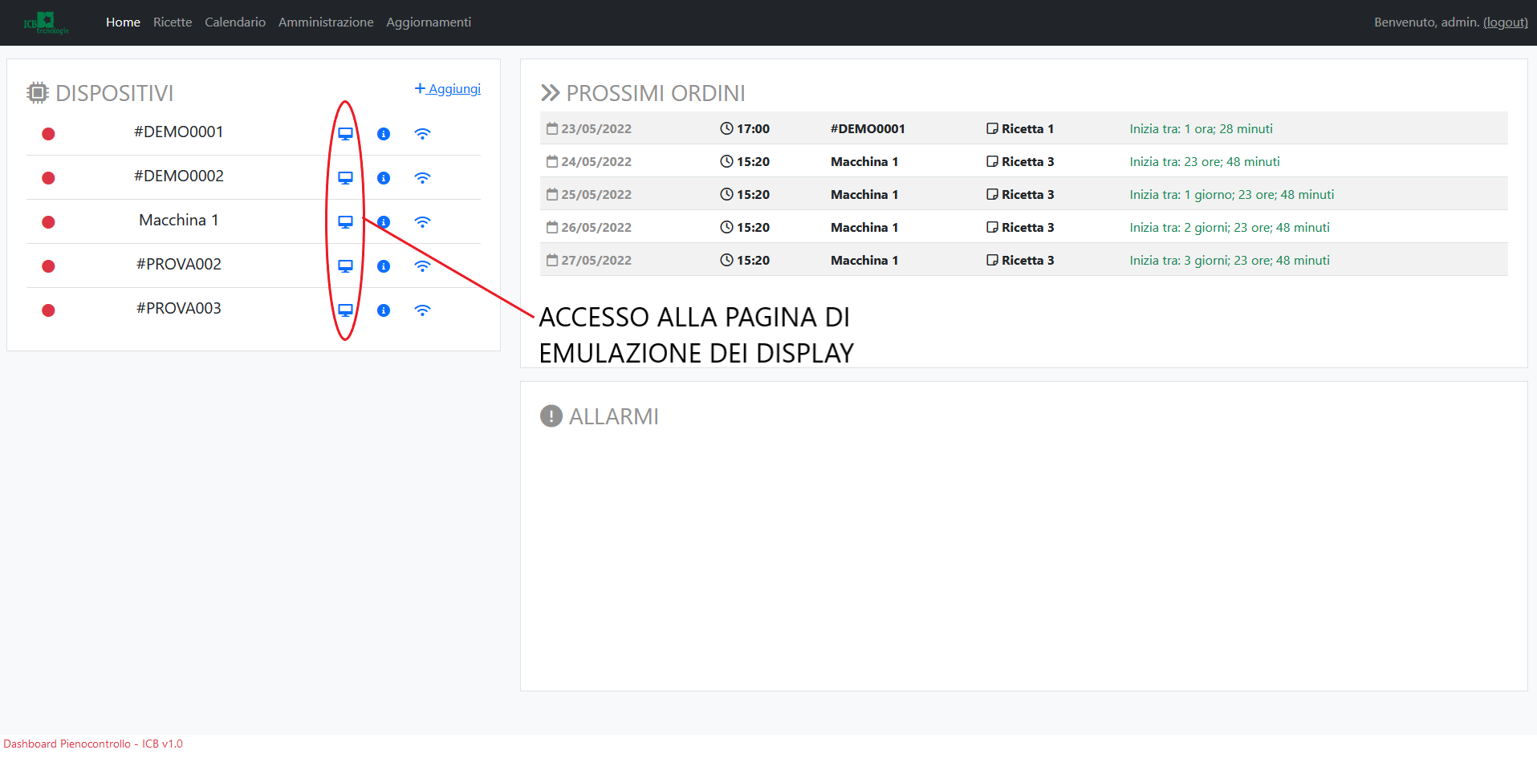Show info for device #DEMO0001
This screenshot has width=1537, height=762.
coord(384,134)
